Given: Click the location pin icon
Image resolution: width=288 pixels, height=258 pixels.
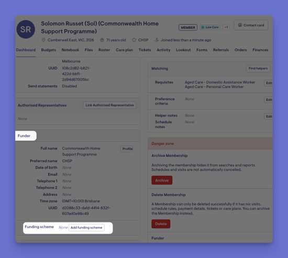Looking at the screenshot, I should (43, 40).
